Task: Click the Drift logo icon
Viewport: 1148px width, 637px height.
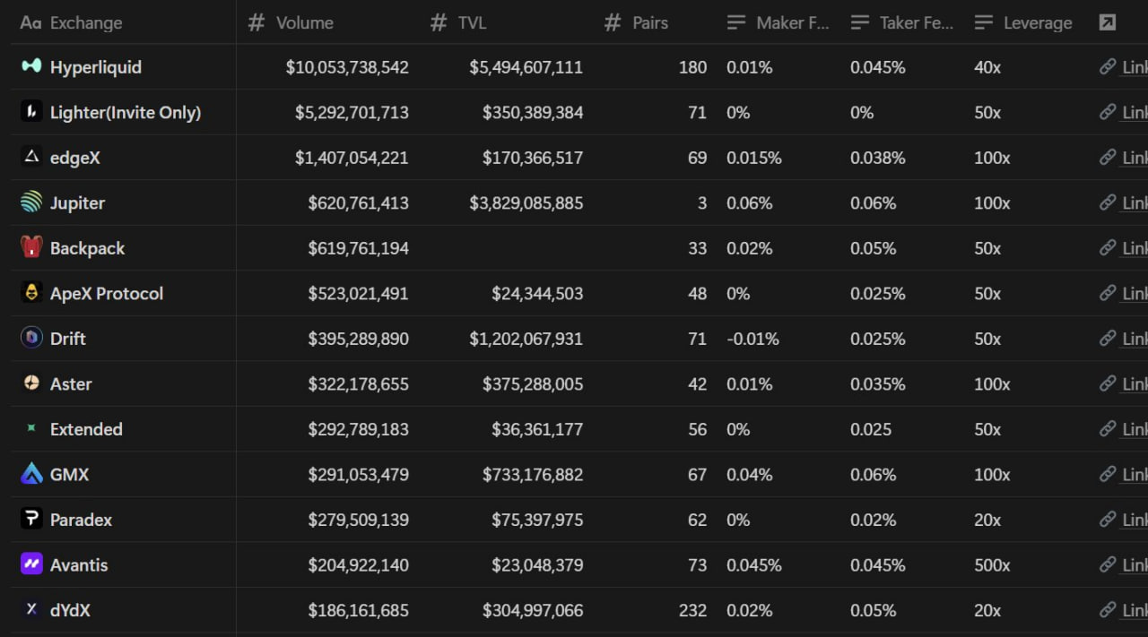Action: click(x=31, y=339)
